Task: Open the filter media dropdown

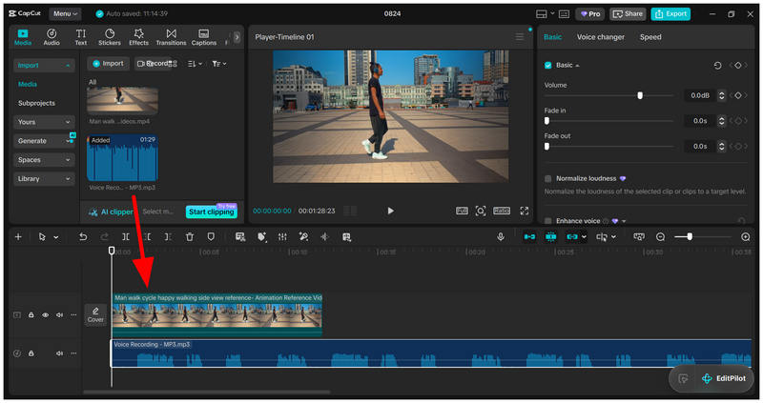Action: [x=219, y=64]
